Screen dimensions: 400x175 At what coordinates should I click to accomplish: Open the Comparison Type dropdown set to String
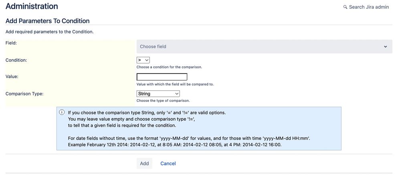pyautogui.click(x=158, y=93)
